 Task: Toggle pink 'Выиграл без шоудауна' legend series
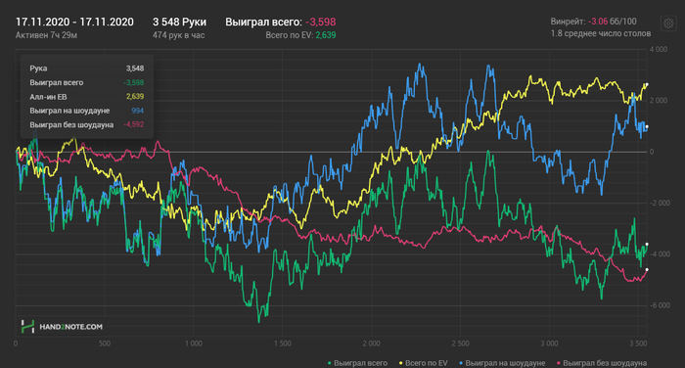pos(602,363)
